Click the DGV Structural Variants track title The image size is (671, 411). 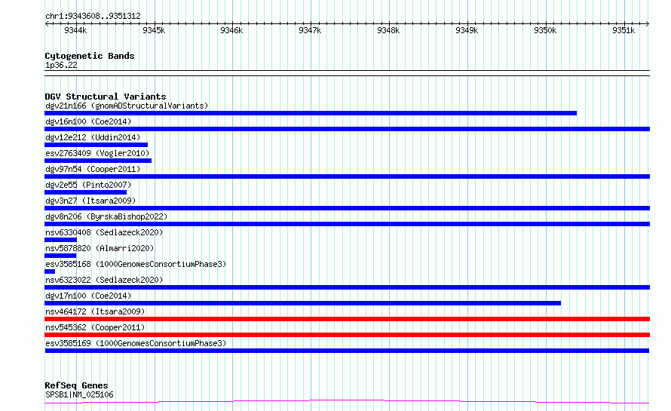(106, 97)
